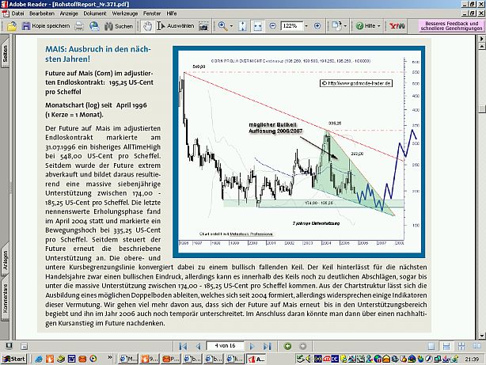Open the Bearbeiten menu
The width and height of the screenshot is (486, 365).
tap(42, 13)
